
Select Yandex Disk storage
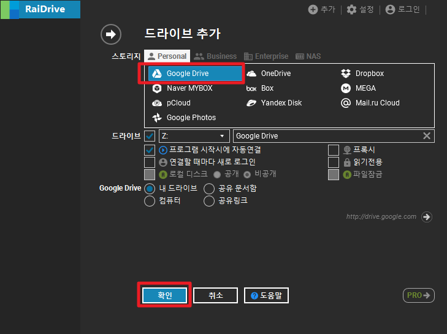[274, 103]
